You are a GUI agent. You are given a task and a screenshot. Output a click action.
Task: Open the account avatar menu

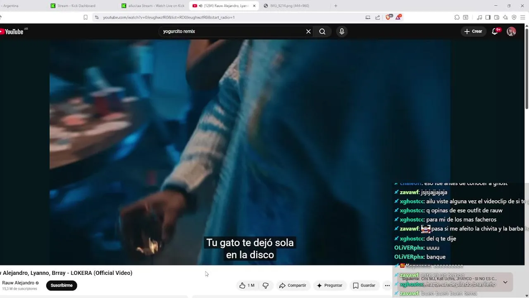coord(511,31)
